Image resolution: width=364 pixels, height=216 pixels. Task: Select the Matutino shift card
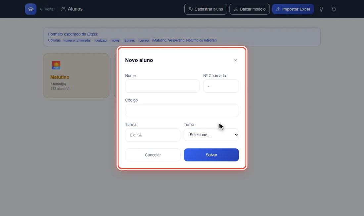pyautogui.click(x=76, y=76)
